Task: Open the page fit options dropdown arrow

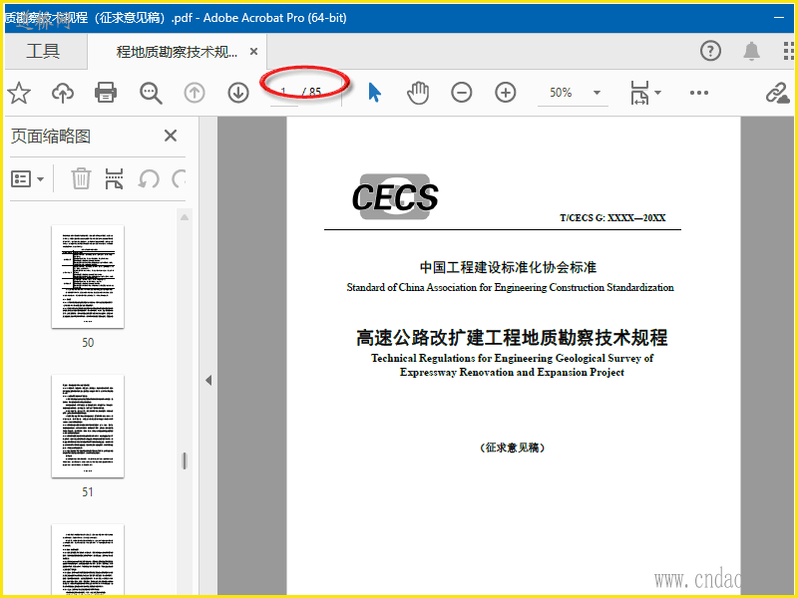Action: coord(657,93)
